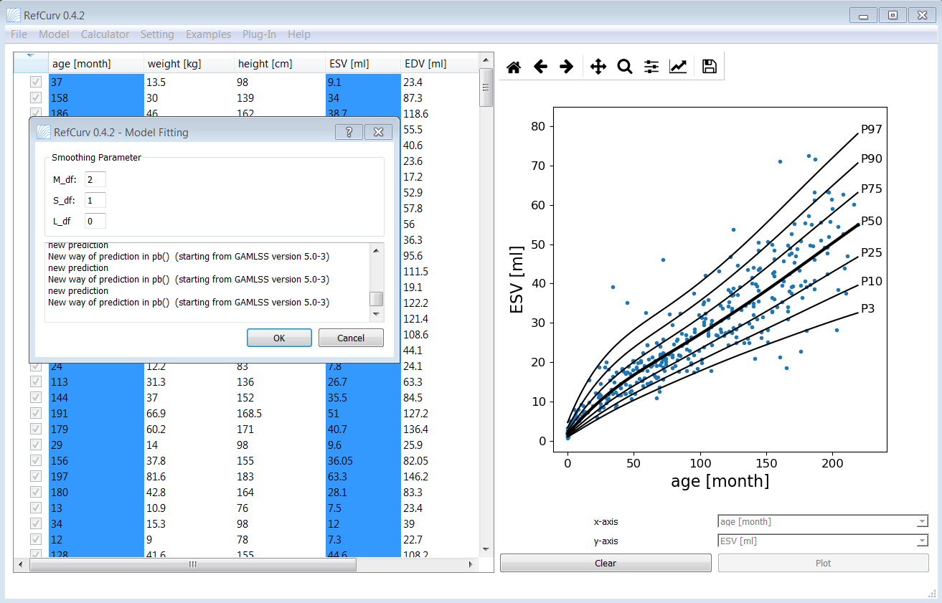Click the Help question mark in Model Fitting dialog
Screen dimensions: 942x603
coord(349,132)
